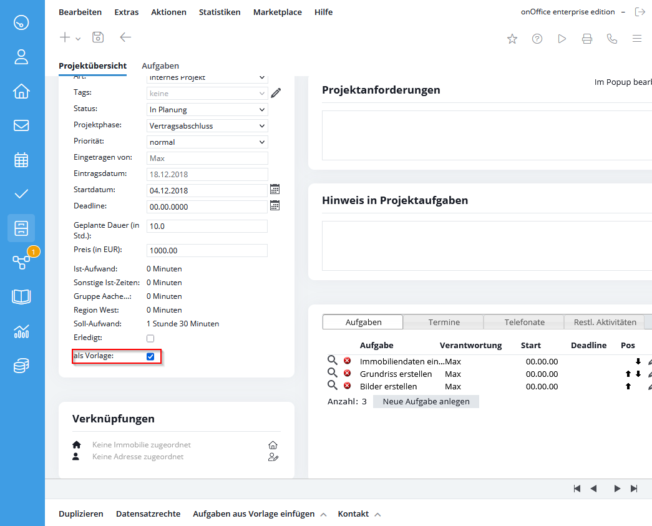The image size is (652, 526).
Task: Add to favorites with the star icon
Action: pyautogui.click(x=512, y=39)
